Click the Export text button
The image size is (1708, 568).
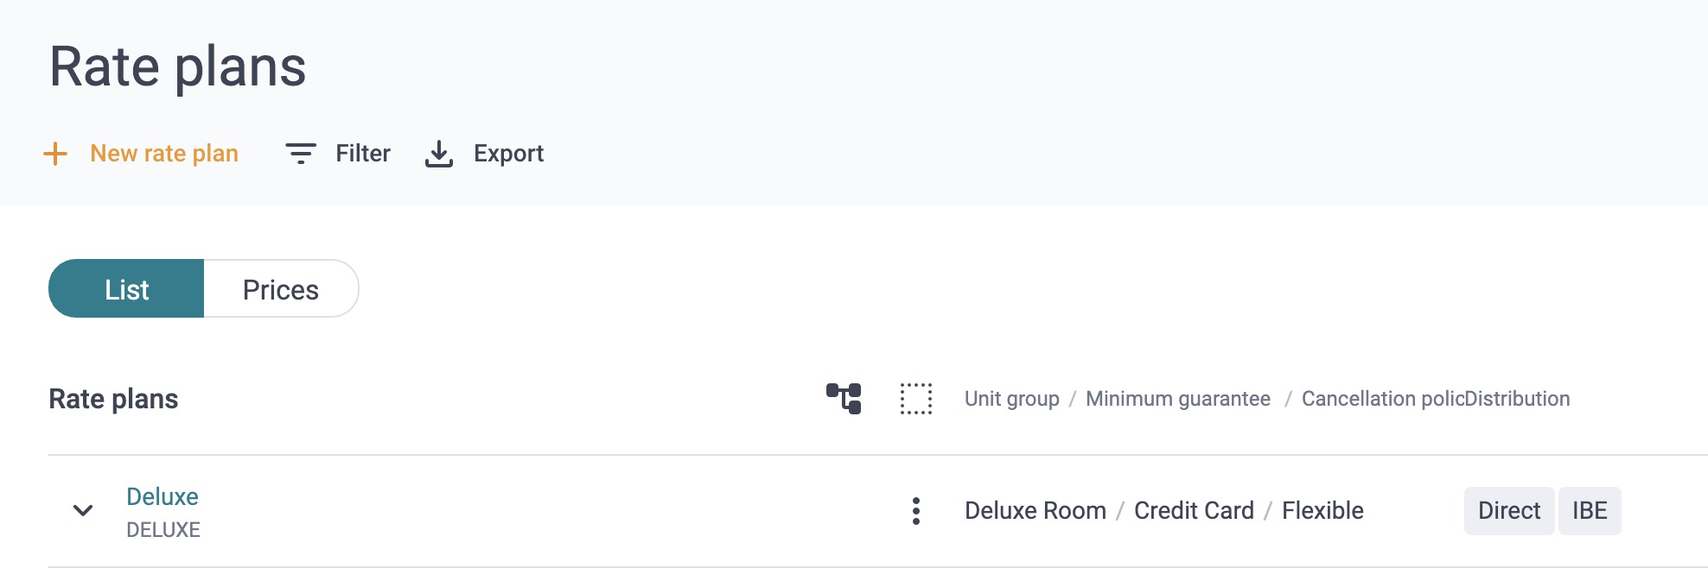(x=508, y=154)
